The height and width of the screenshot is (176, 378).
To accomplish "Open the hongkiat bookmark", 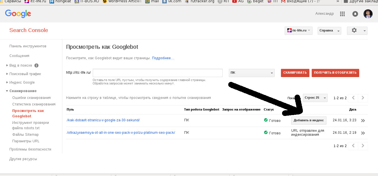I will coord(60,1).
